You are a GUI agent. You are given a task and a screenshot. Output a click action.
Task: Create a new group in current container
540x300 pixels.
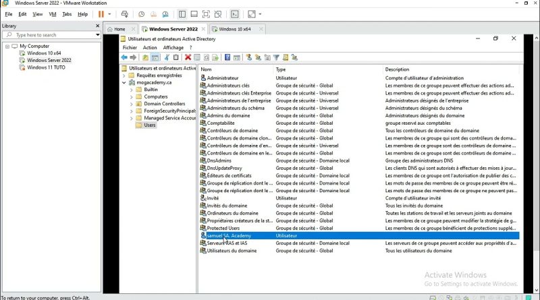258,57
